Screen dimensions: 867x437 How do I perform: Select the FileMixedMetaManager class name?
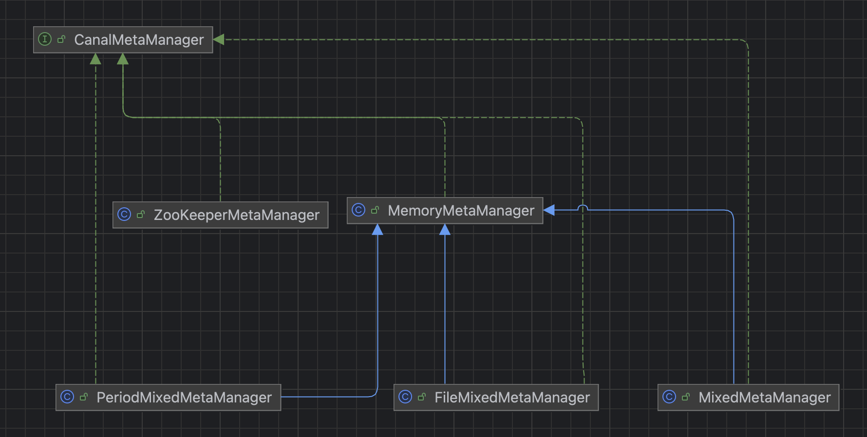[512, 398]
